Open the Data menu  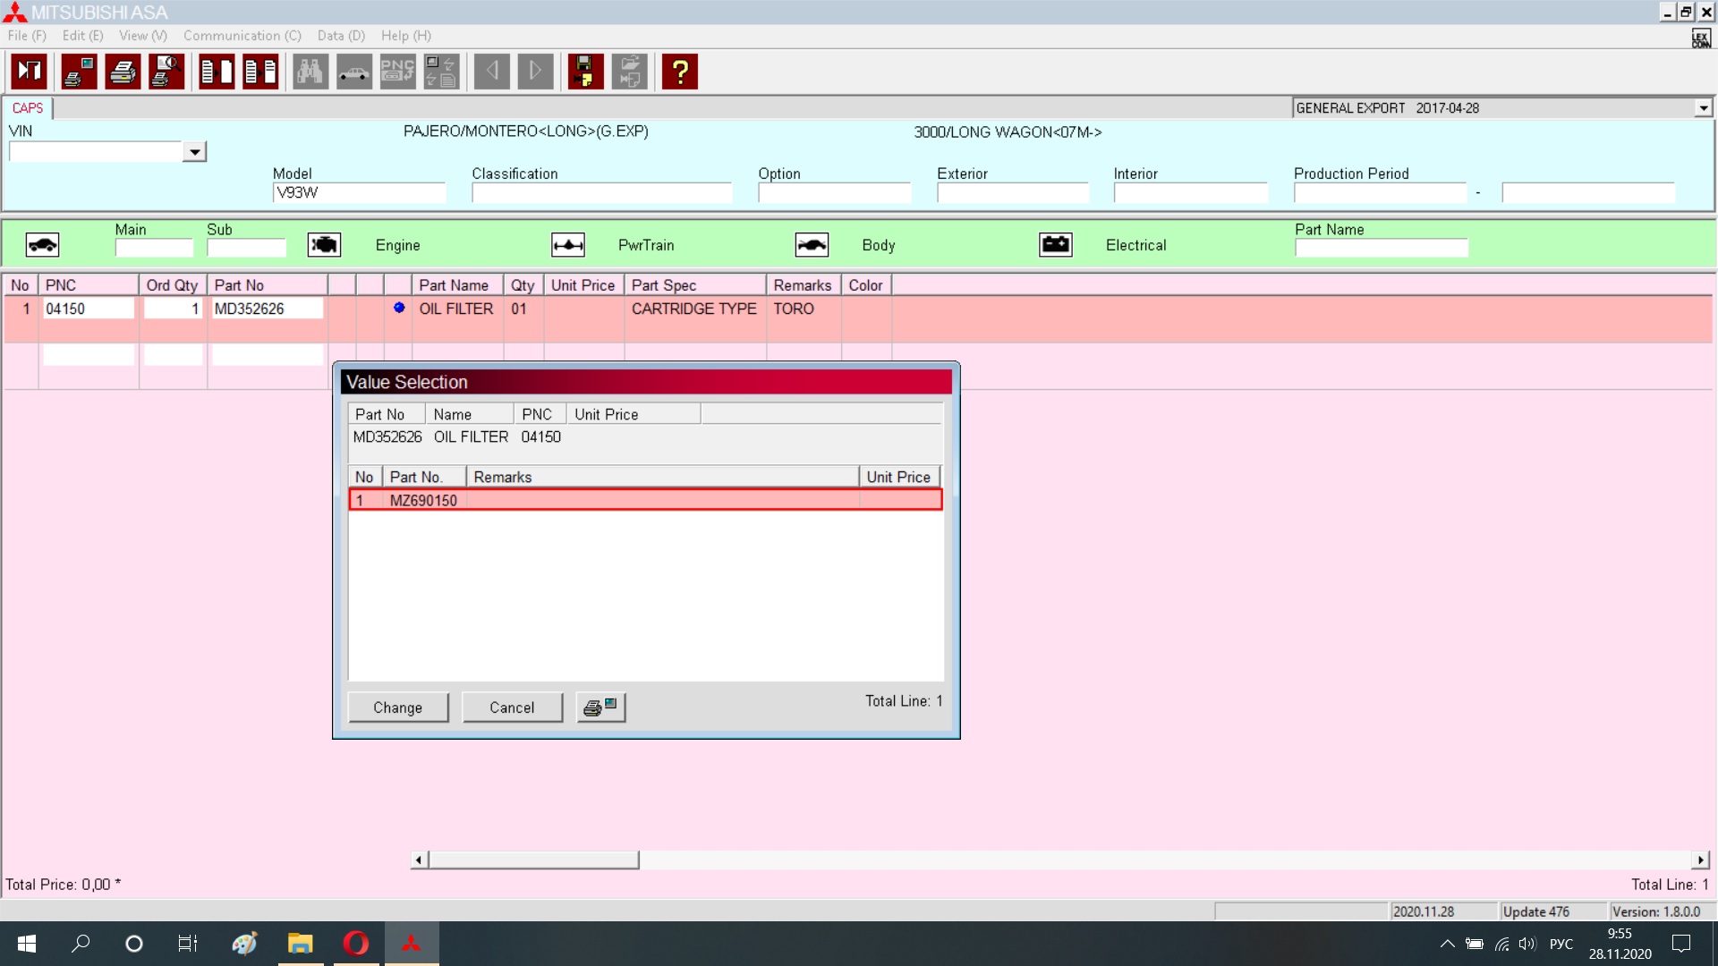(x=341, y=36)
